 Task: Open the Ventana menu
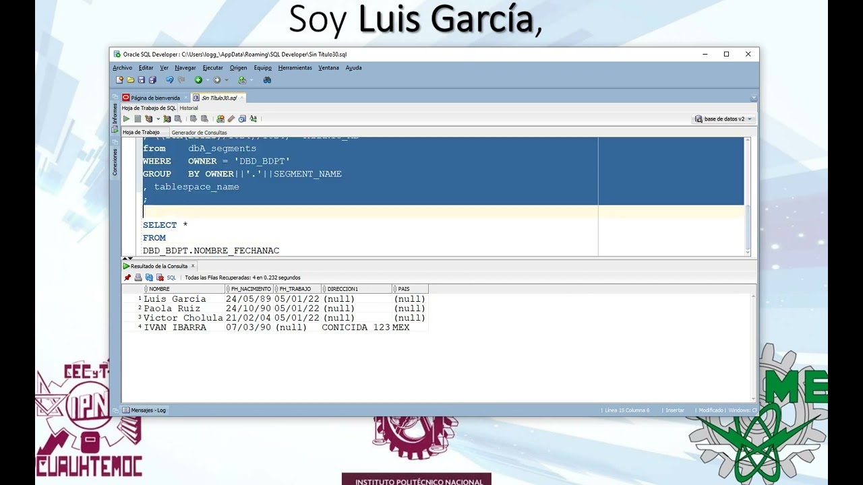328,68
